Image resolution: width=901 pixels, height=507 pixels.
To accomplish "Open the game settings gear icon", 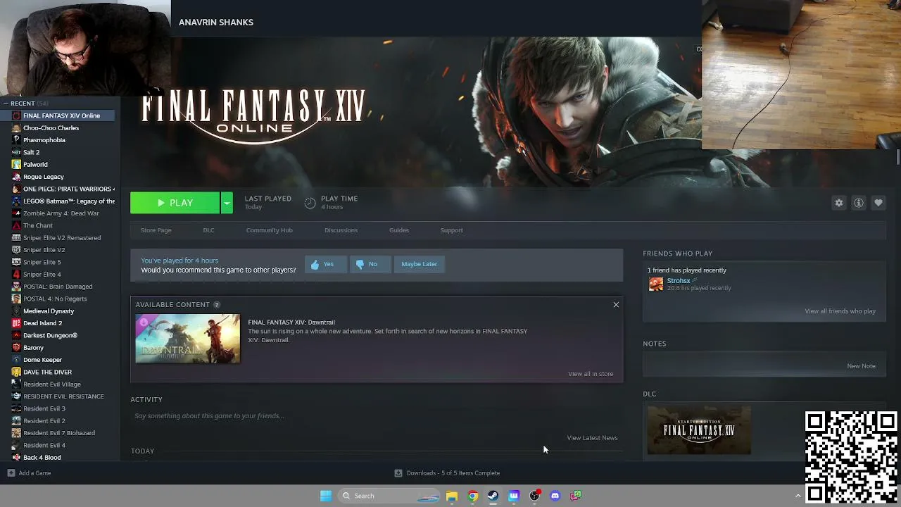I will (839, 203).
